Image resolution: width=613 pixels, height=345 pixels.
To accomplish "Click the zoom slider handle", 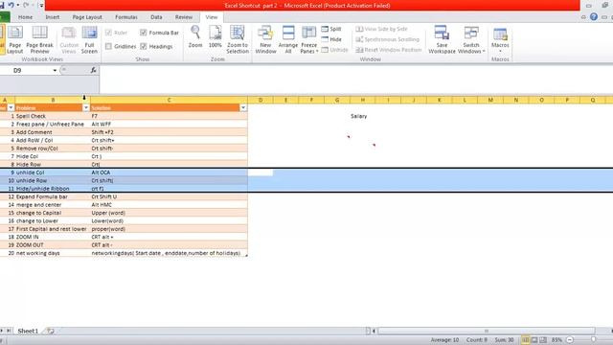I will click(x=594, y=340).
